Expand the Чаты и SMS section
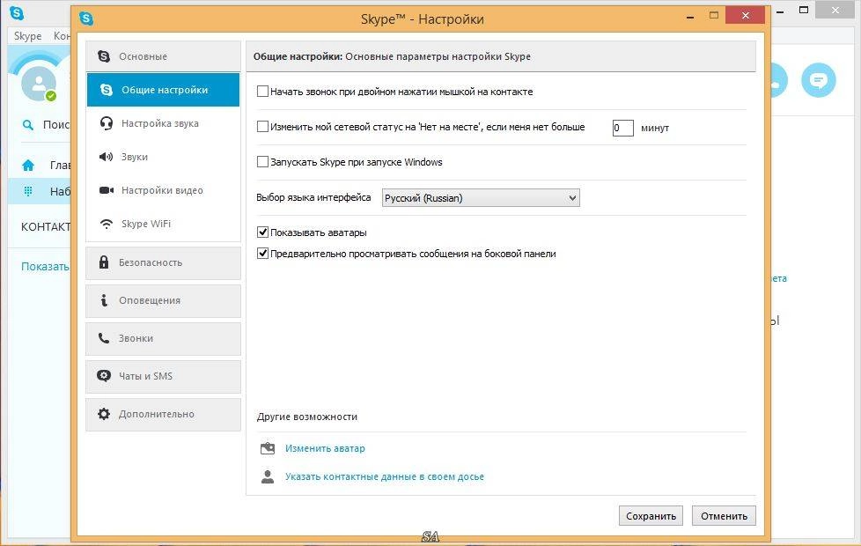 click(163, 376)
